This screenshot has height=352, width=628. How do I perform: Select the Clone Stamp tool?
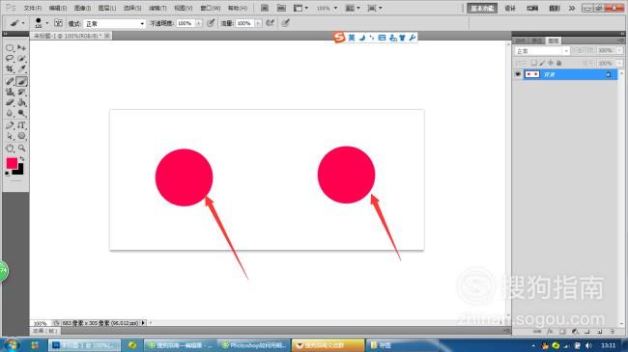coord(10,92)
